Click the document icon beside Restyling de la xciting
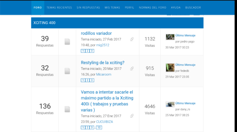 pos(67,71)
